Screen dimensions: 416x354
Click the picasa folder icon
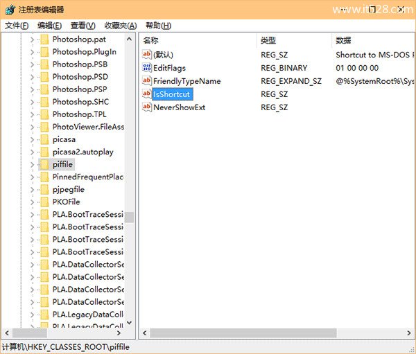44,139
